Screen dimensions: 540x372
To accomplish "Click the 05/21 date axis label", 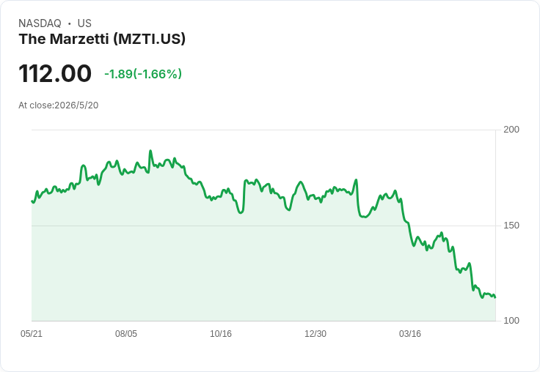I will coord(32,334).
